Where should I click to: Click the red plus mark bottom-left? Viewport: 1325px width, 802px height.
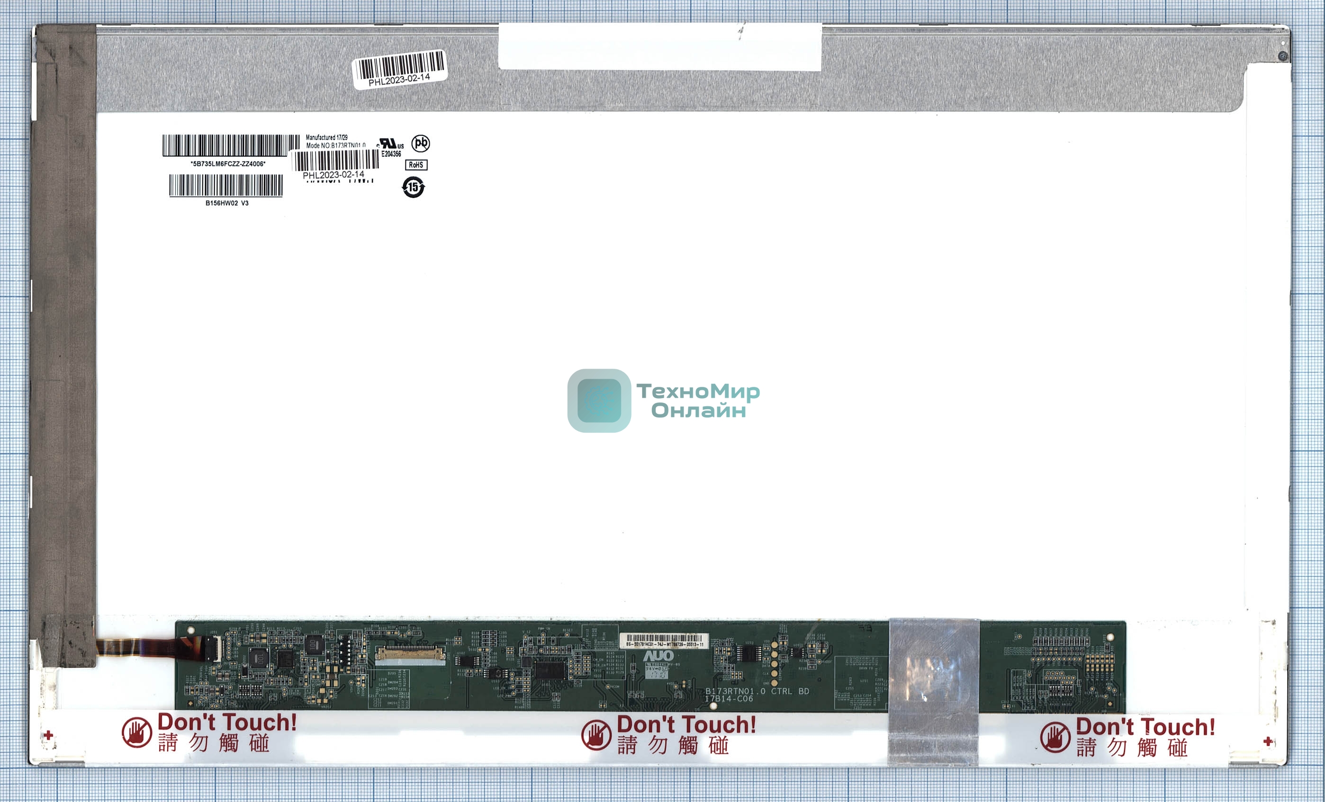48,735
